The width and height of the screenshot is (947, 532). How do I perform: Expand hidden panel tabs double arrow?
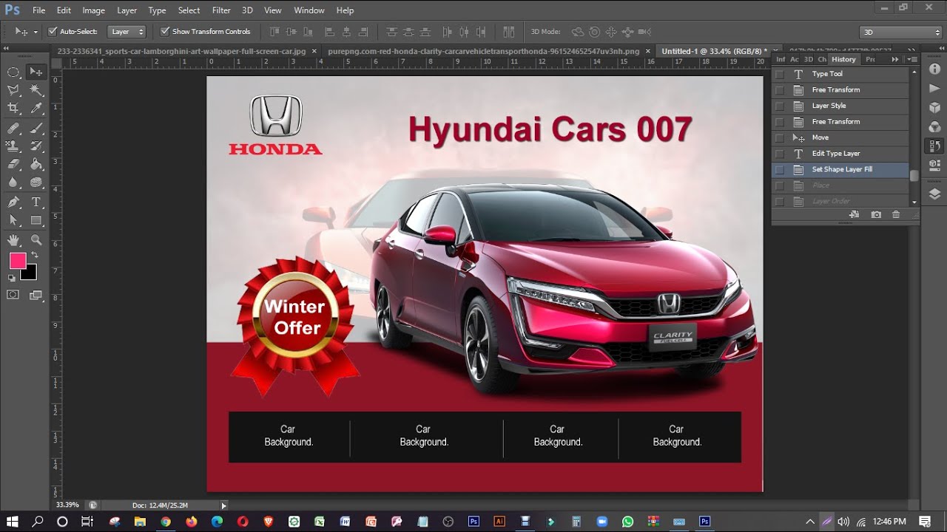pyautogui.click(x=895, y=59)
